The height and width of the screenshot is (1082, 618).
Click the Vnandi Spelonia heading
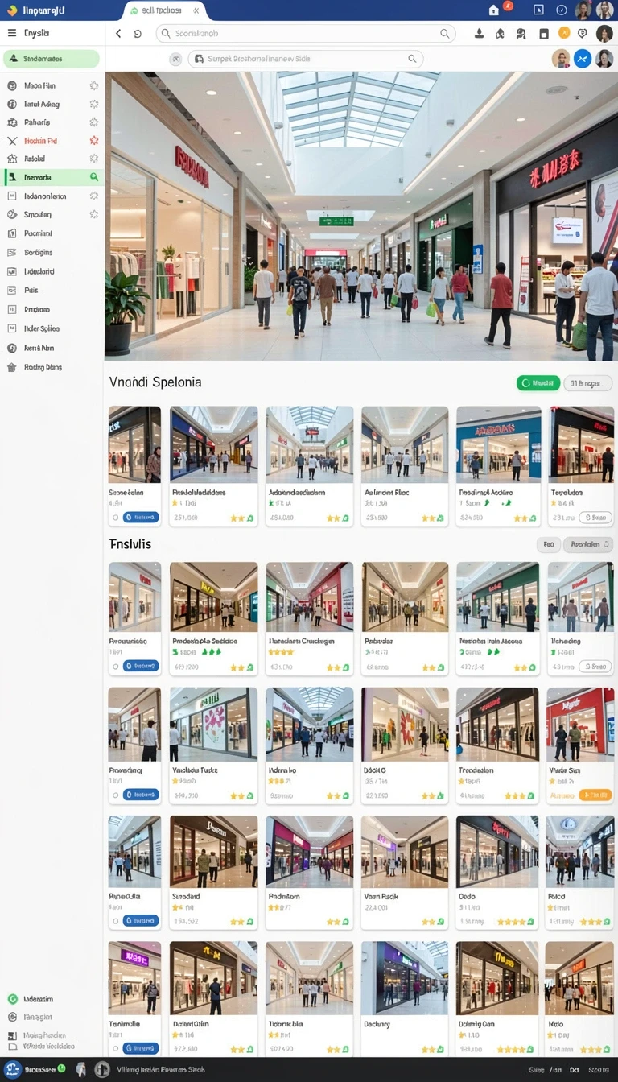pyautogui.click(x=155, y=382)
